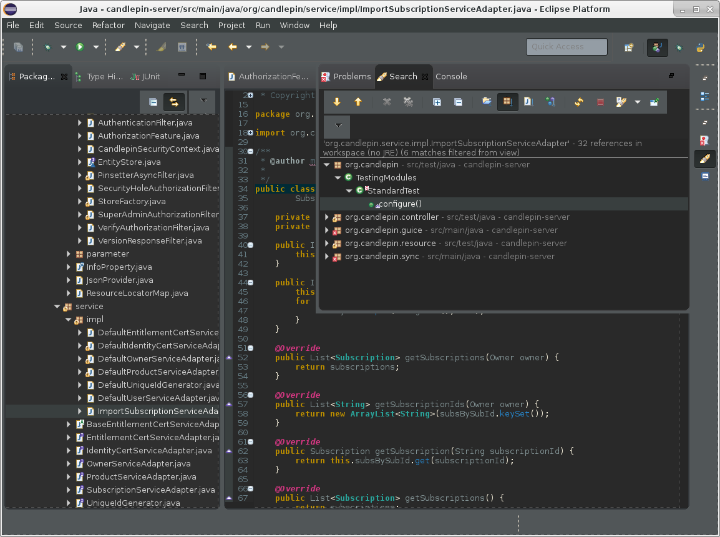This screenshot has width=720, height=537.
Task: Pin the Search view
Action: tap(654, 102)
